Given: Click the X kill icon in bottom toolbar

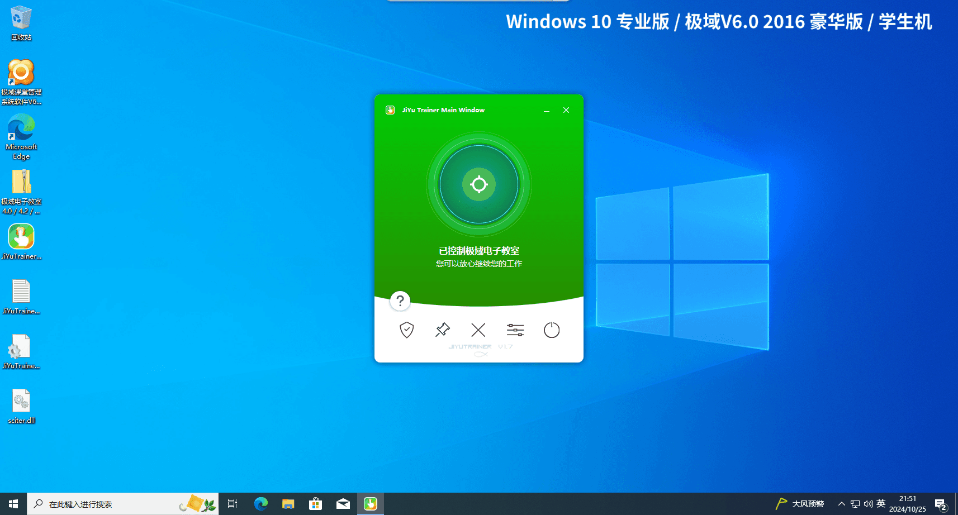Looking at the screenshot, I should 478,330.
